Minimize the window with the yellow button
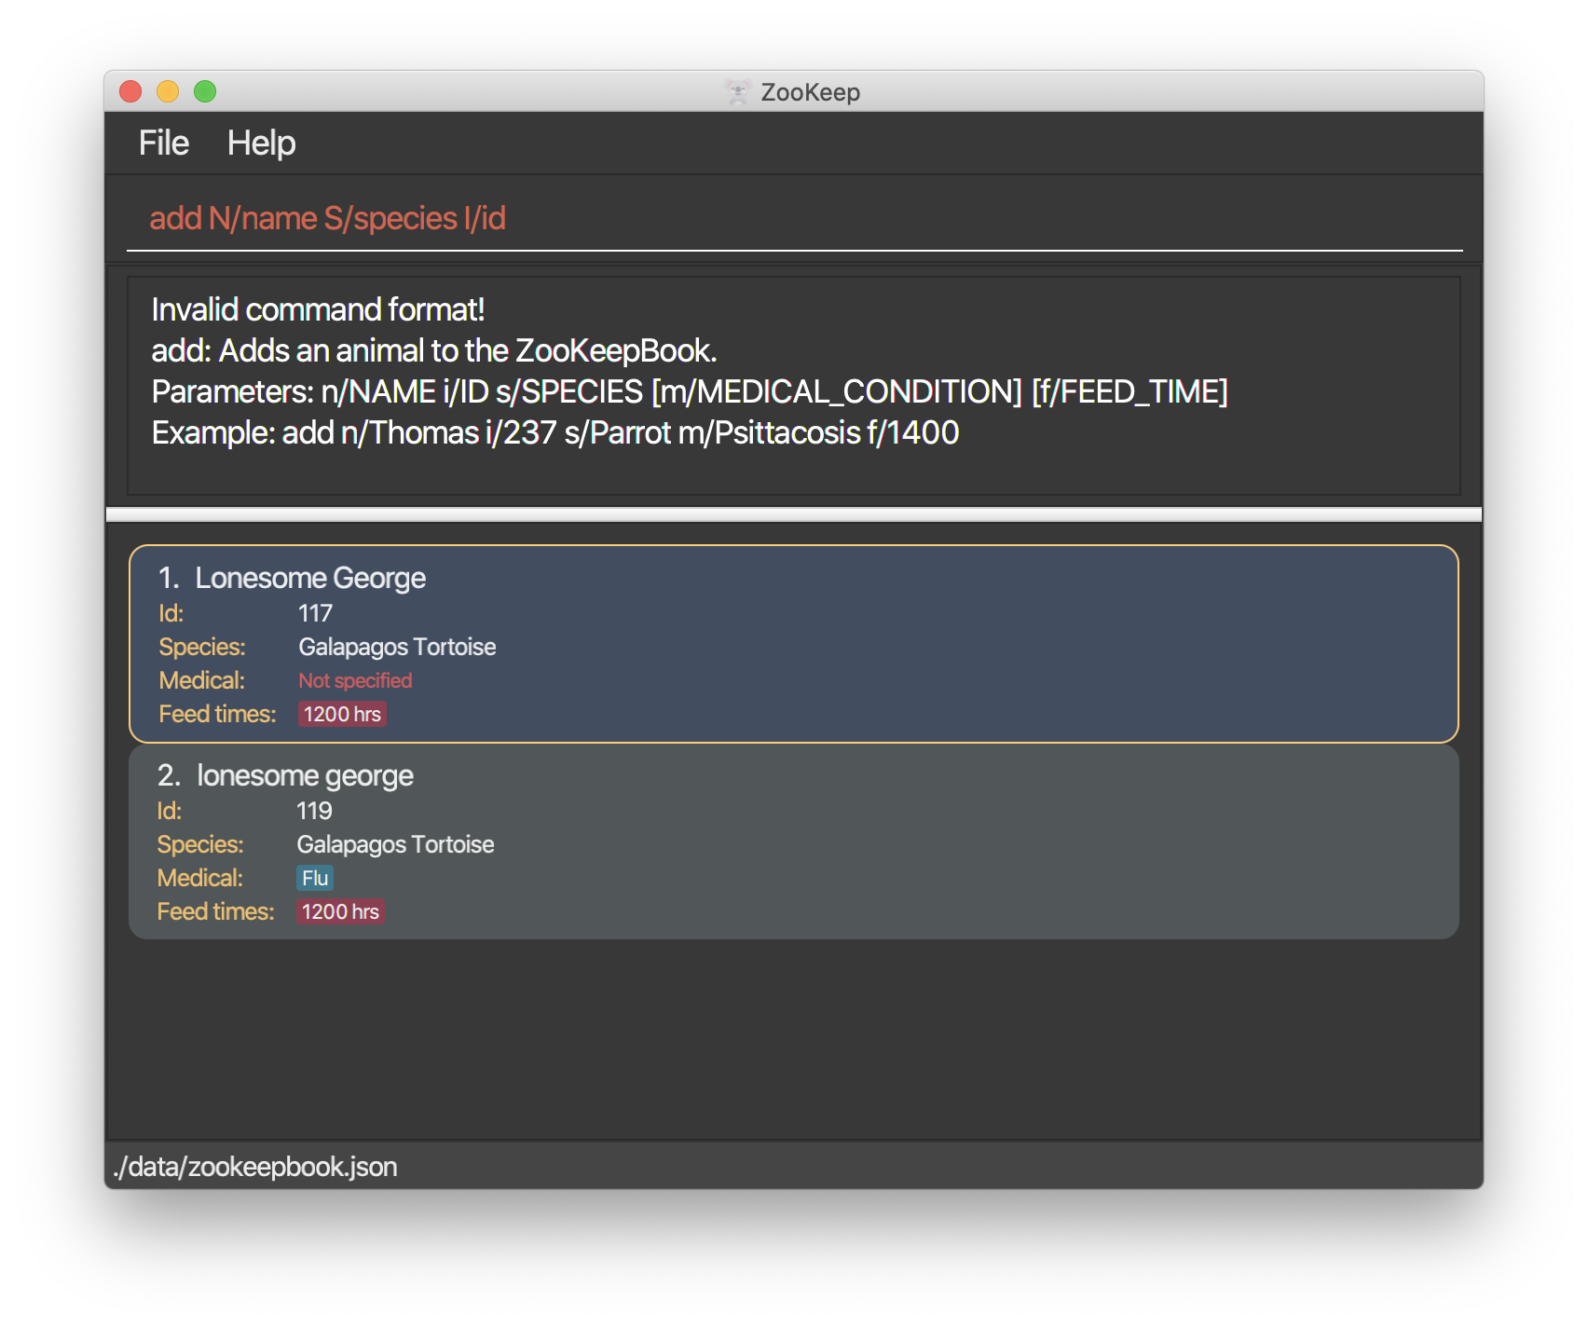The width and height of the screenshot is (1588, 1327). [168, 91]
